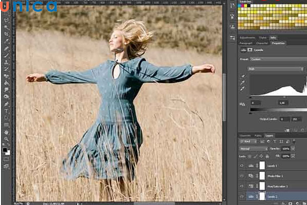Change the screen mode
The image size is (307, 205).
pyautogui.click(x=6, y=167)
